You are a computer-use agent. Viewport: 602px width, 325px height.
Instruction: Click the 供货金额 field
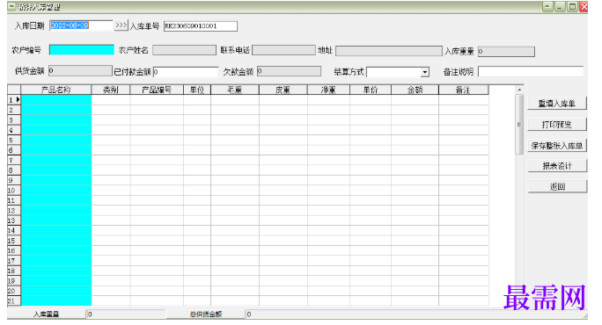[x=80, y=71]
